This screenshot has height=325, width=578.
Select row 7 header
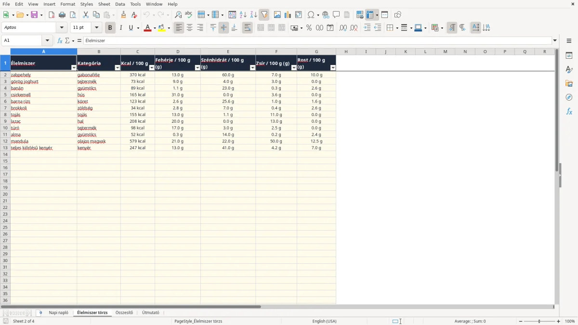(5, 108)
